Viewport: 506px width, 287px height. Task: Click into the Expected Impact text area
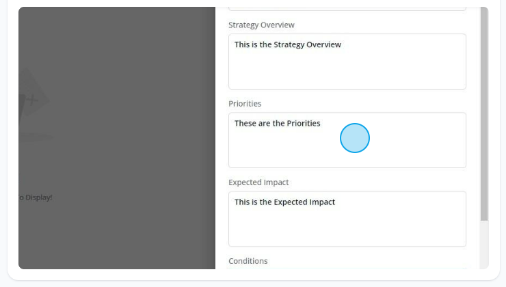(347, 219)
